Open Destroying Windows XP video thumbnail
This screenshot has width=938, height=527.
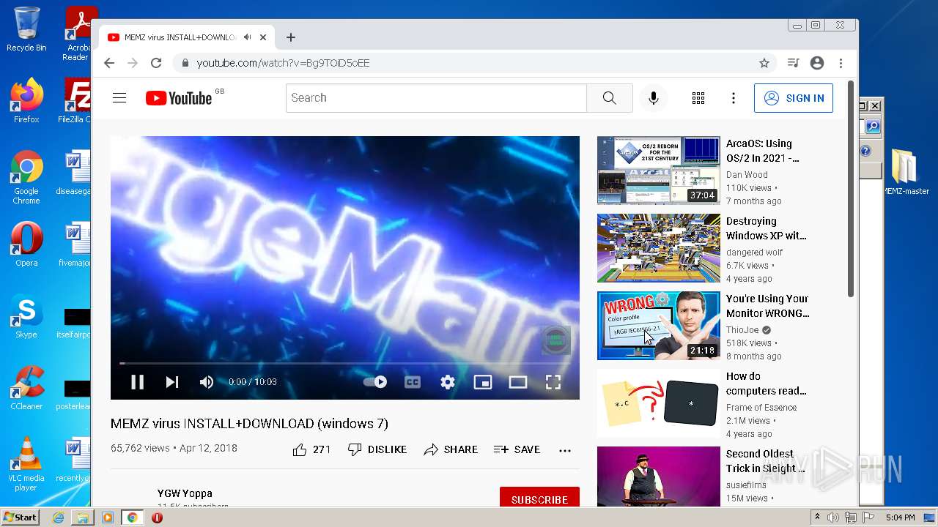click(x=659, y=248)
